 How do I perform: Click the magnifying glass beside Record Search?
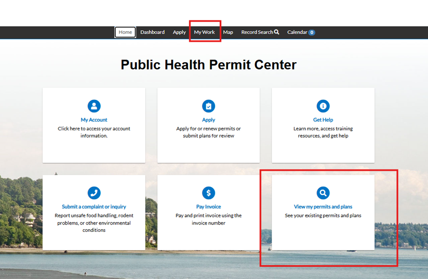click(x=277, y=32)
